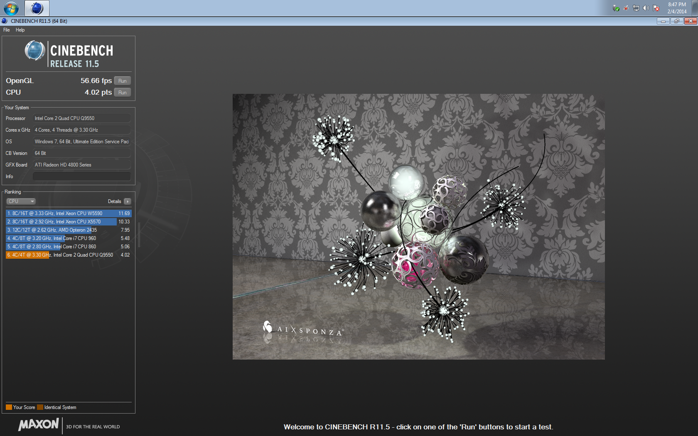Click the orange Your Score legend swatch
Screen dimensions: 698x436
point(9,407)
